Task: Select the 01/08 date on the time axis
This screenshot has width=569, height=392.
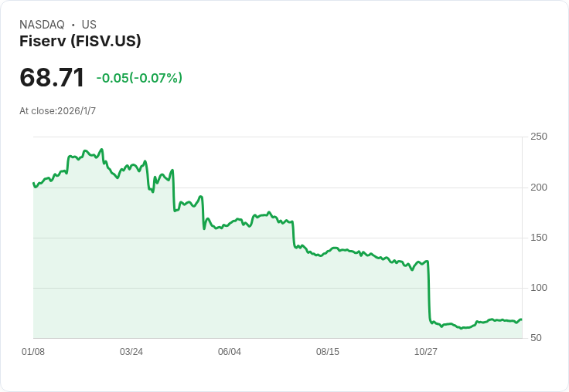Action: [x=33, y=352]
